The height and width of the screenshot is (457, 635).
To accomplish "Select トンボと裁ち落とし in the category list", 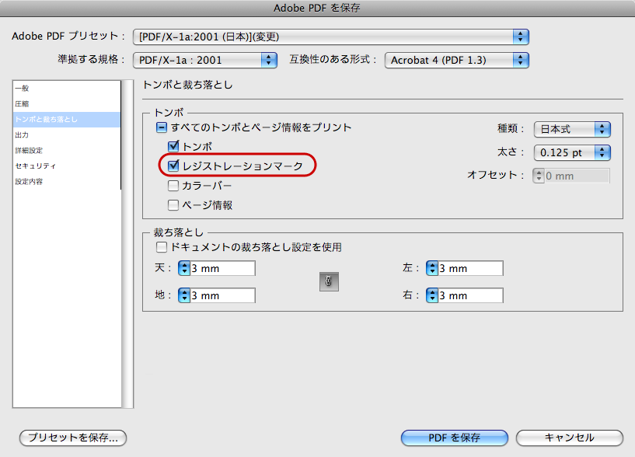I will coord(67,120).
